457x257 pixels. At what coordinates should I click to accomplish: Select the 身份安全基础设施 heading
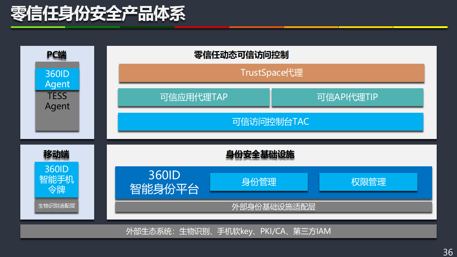(260, 154)
